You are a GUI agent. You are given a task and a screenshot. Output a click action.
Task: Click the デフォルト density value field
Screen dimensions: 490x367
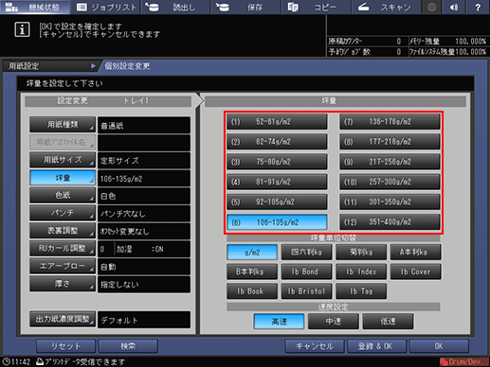point(144,320)
